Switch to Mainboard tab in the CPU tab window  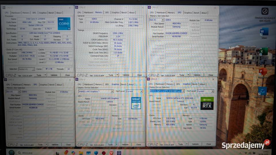(16, 13)
